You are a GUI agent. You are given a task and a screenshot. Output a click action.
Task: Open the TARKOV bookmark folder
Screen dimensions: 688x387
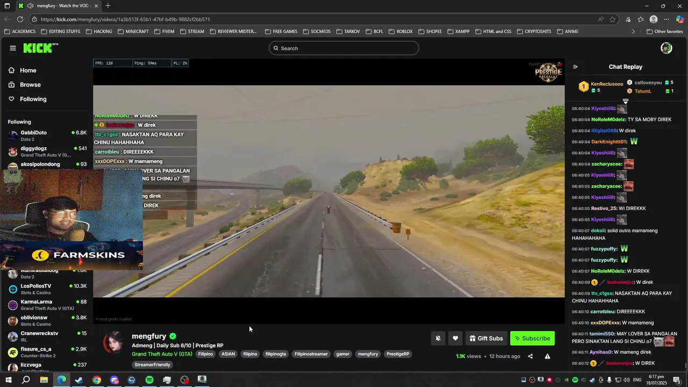click(348, 32)
